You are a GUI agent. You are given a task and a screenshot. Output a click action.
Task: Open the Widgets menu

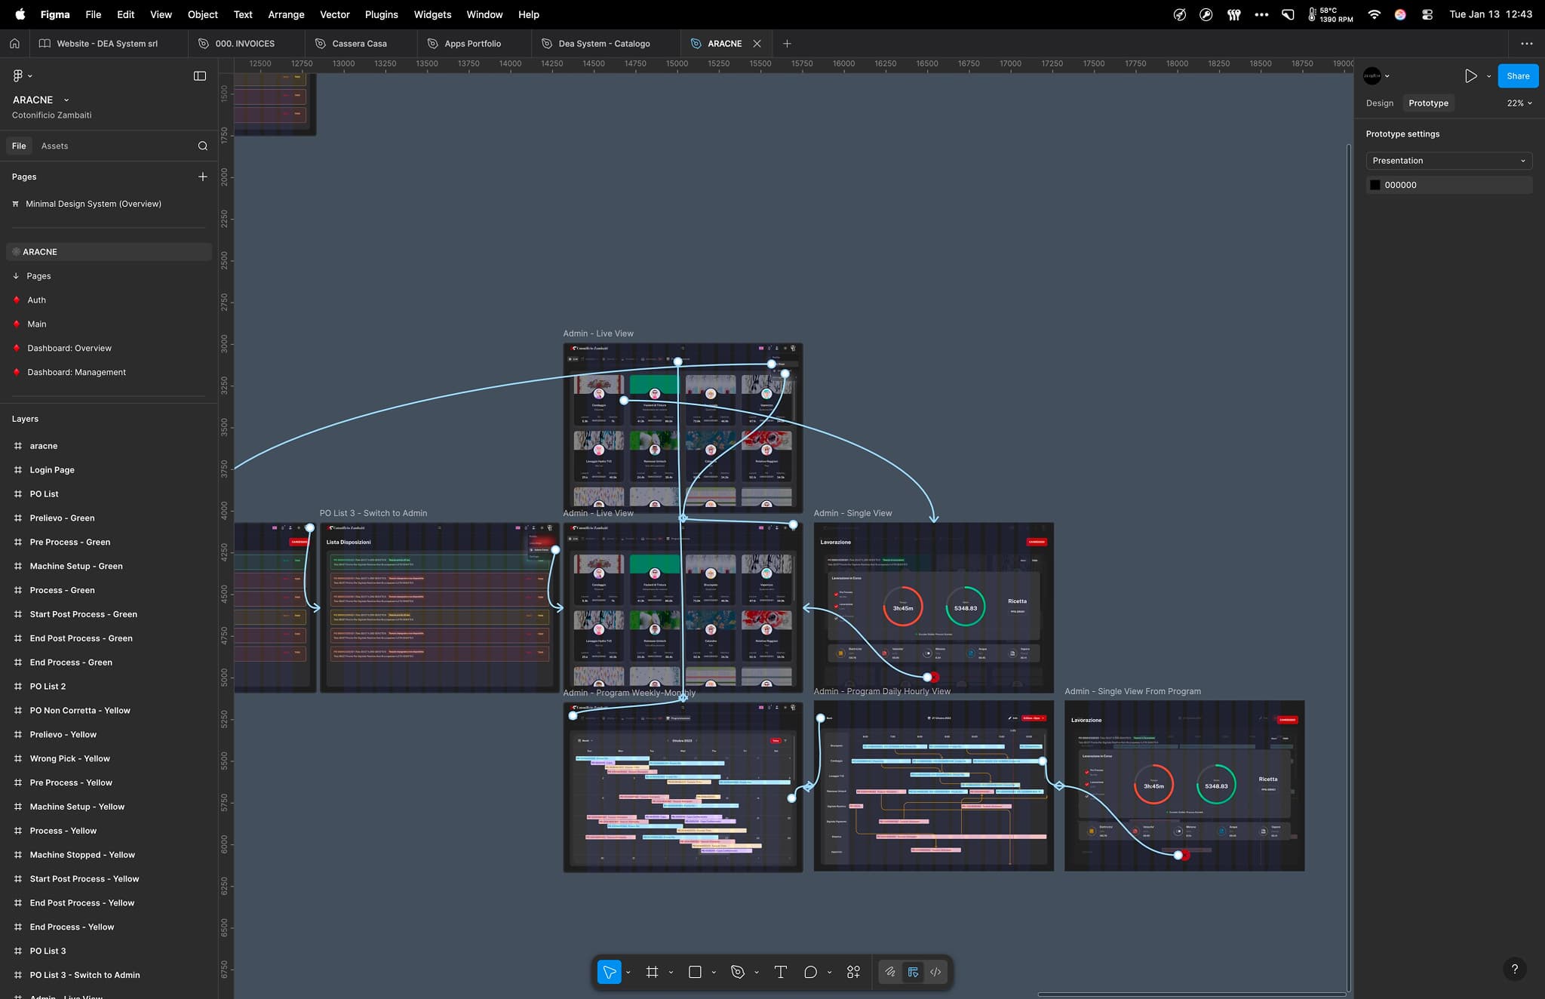pos(432,14)
